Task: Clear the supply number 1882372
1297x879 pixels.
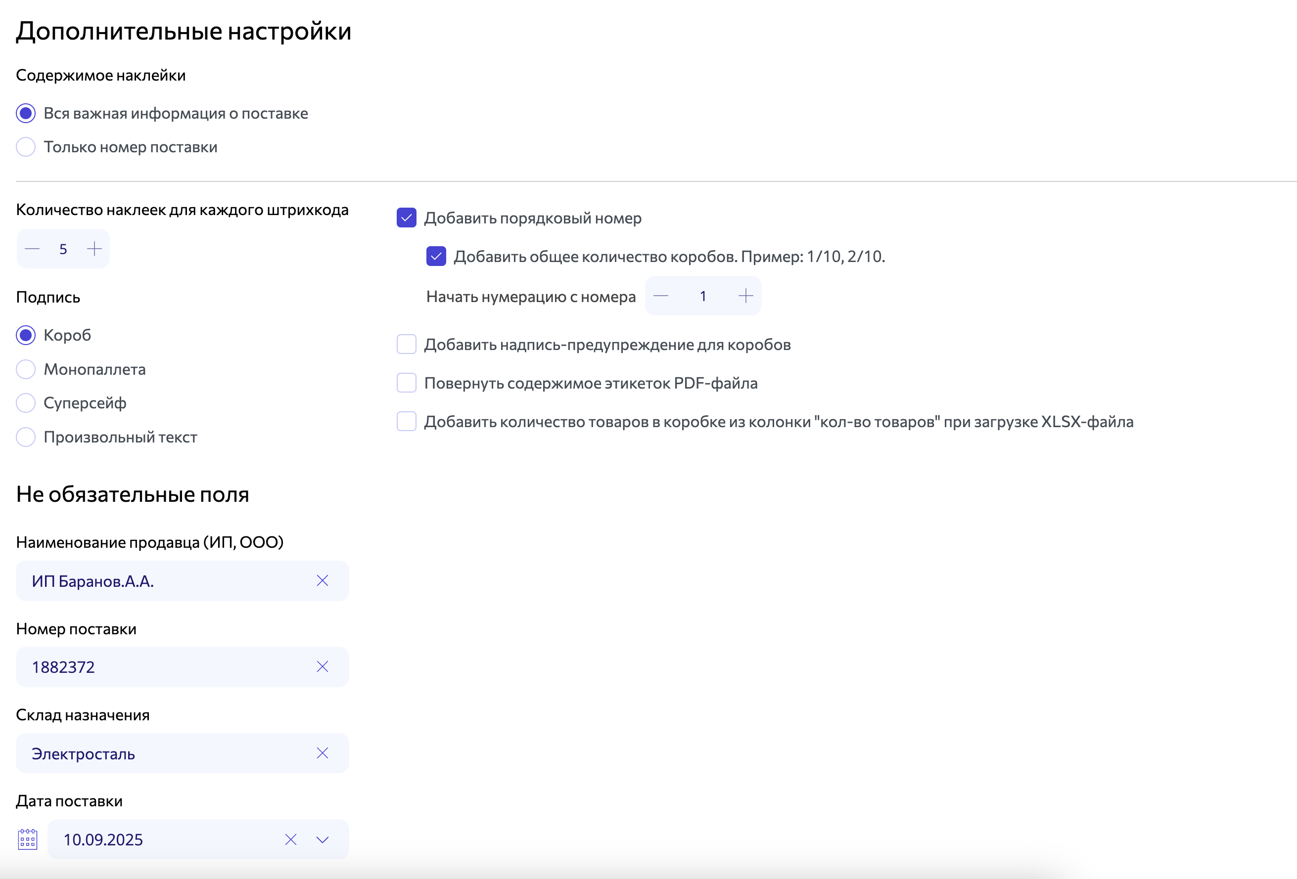Action: pos(323,666)
